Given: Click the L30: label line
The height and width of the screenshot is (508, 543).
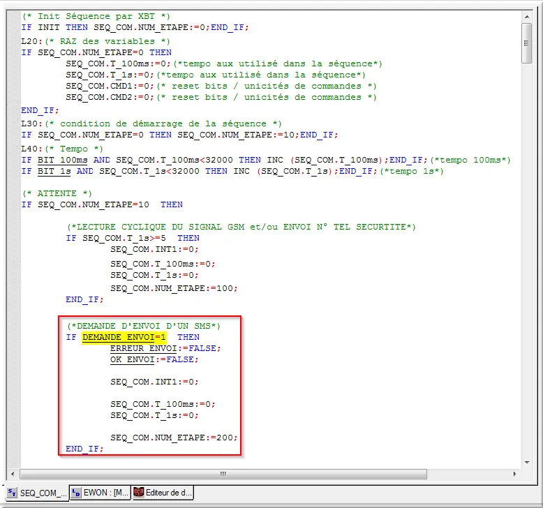Looking at the screenshot, I should (151, 124).
